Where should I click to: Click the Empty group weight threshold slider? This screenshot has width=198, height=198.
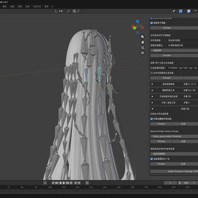(174, 136)
